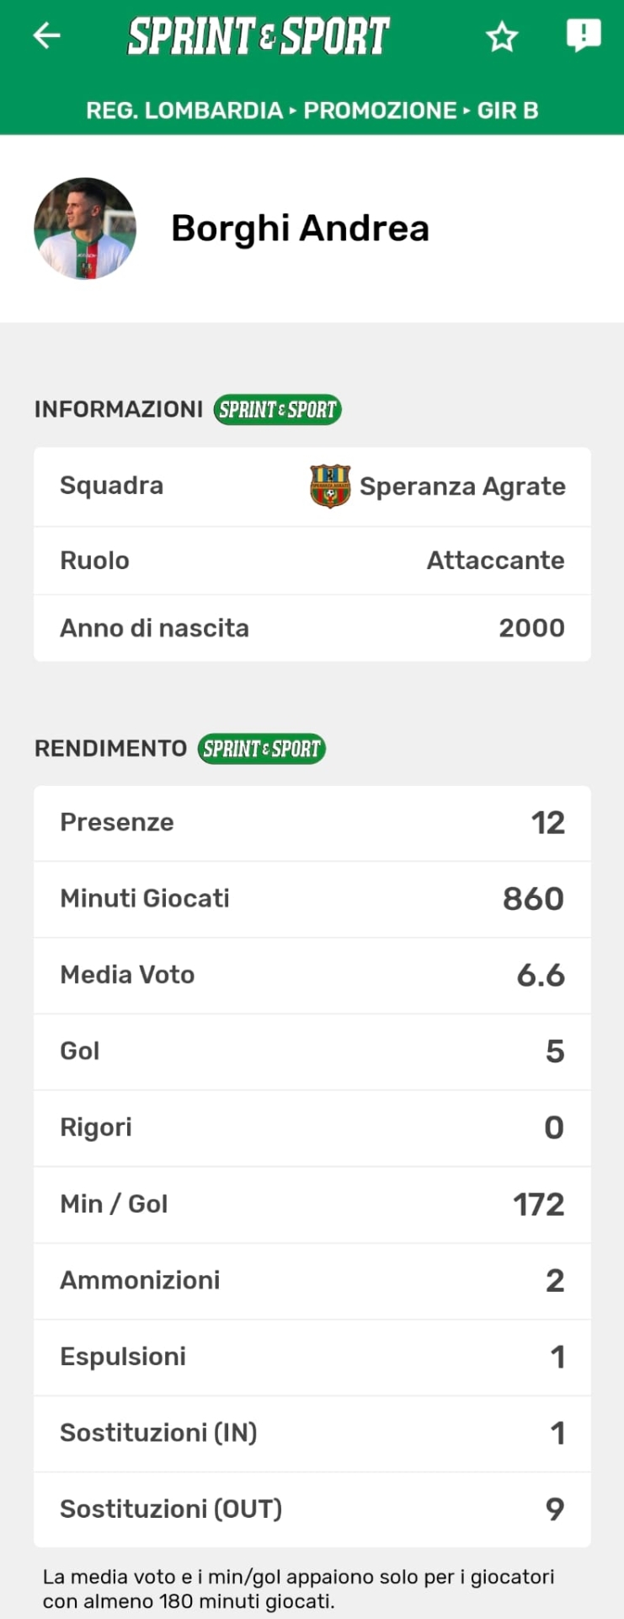Select the Minuti Giocati row
624x1619 pixels.
[x=312, y=899]
